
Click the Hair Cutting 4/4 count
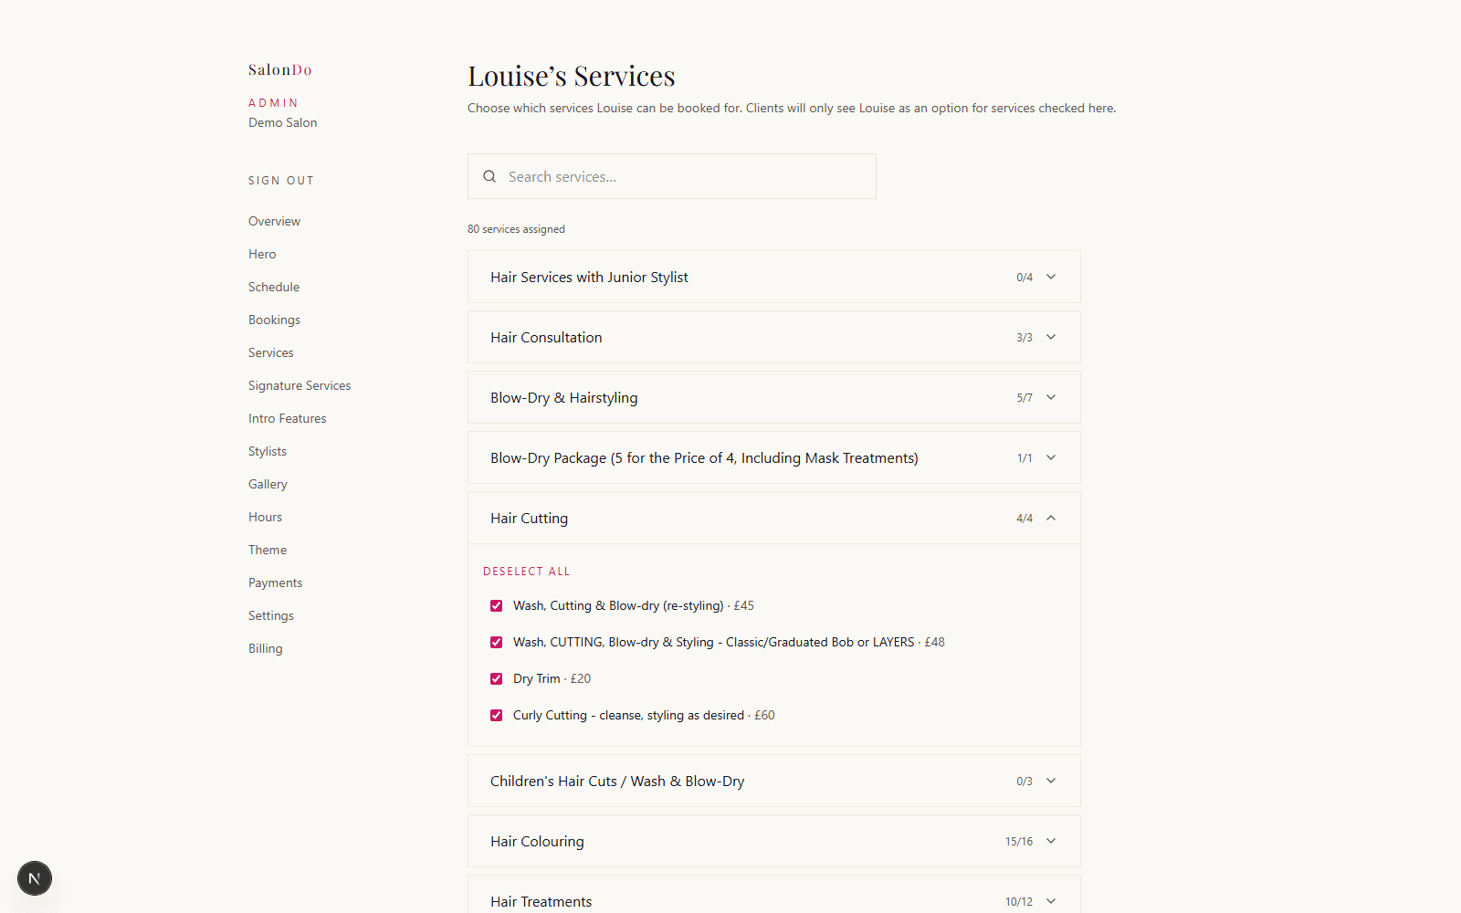point(1025,519)
